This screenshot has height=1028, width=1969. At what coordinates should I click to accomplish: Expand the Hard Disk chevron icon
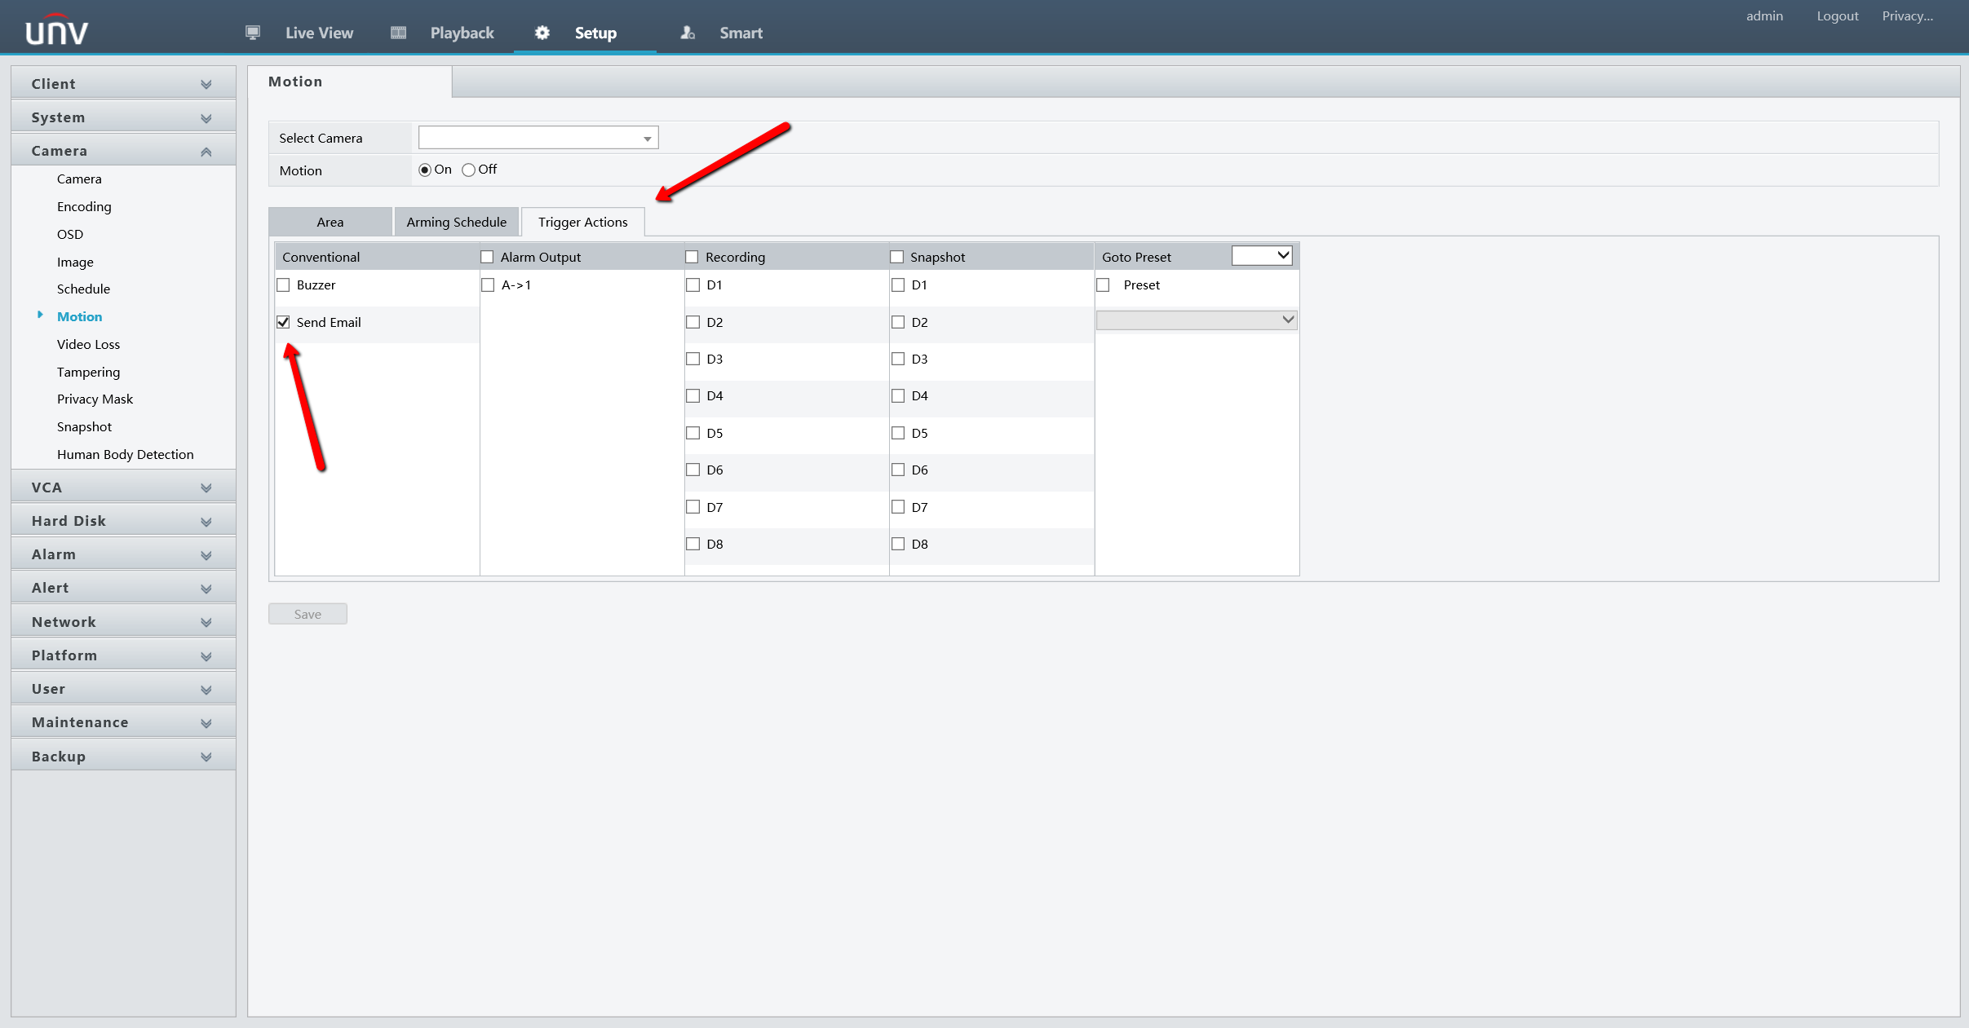pyautogui.click(x=206, y=522)
